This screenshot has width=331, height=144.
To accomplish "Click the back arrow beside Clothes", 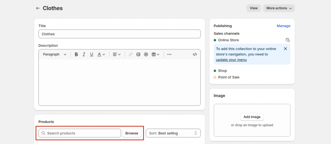I will [38, 8].
